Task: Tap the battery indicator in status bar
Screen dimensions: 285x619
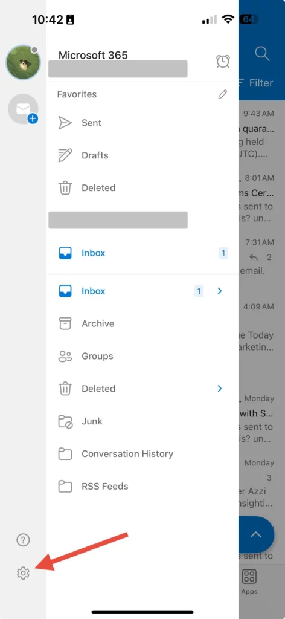Action: 249,19
